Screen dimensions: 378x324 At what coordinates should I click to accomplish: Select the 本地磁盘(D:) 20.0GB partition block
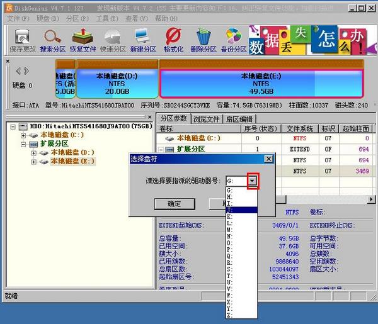point(116,83)
